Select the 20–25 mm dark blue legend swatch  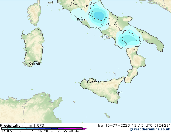coord(48,128)
